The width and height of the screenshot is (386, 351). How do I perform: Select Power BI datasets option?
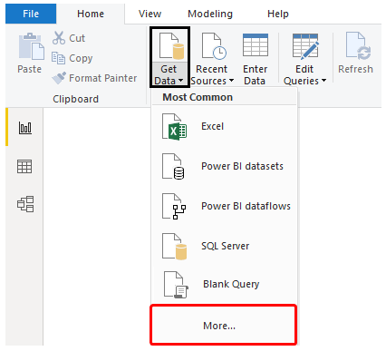pos(224,166)
